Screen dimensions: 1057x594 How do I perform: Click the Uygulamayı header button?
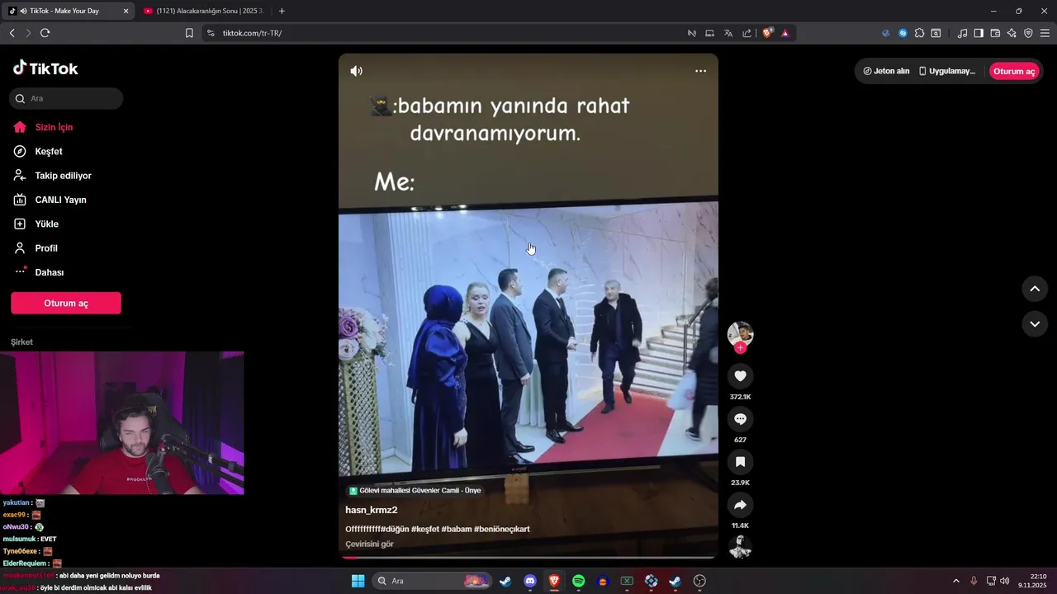coord(947,71)
